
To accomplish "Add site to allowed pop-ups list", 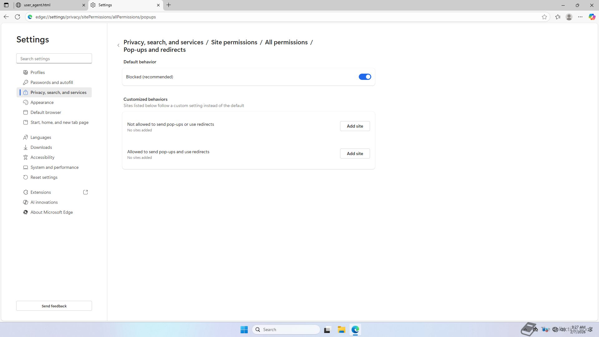I will tap(355, 154).
